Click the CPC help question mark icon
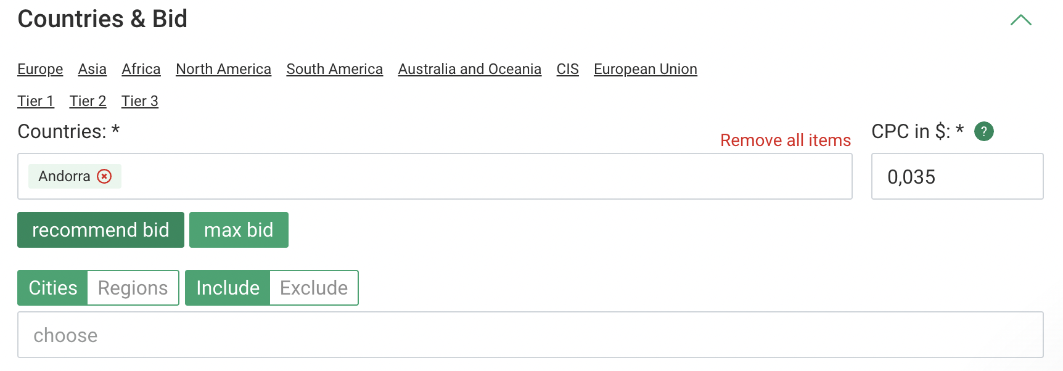Screen dimensions: 1063x371 pos(983,131)
